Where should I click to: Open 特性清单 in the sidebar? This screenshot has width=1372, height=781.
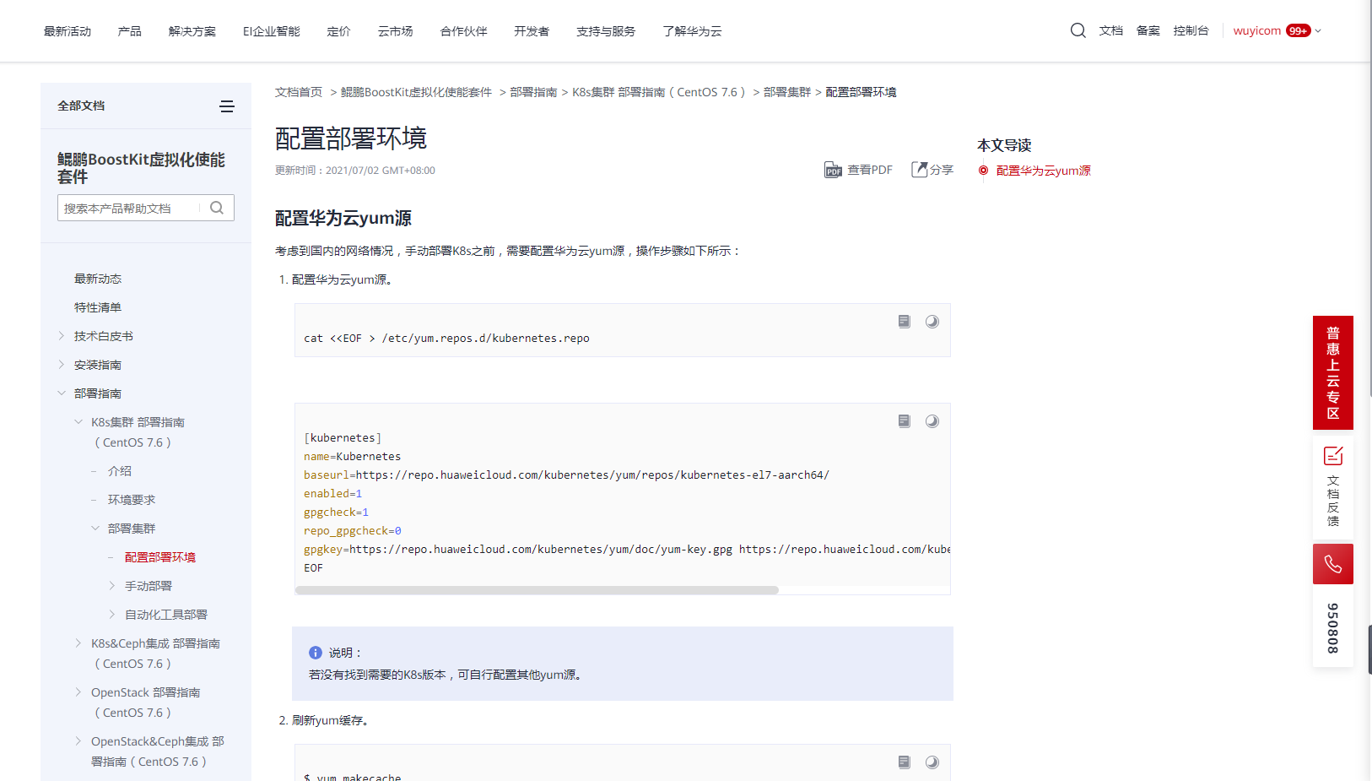98,307
